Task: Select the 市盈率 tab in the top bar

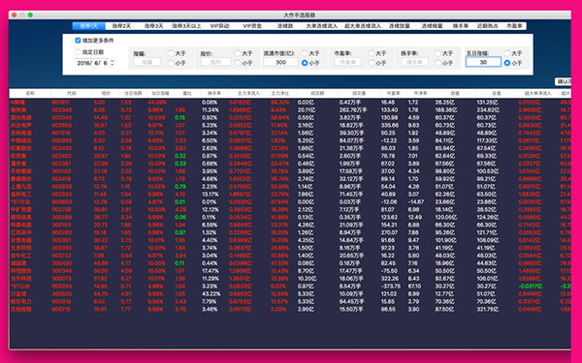Action: [x=514, y=26]
